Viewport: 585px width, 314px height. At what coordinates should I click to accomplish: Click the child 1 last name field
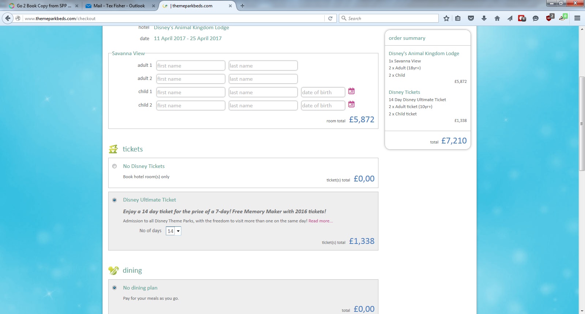263,92
